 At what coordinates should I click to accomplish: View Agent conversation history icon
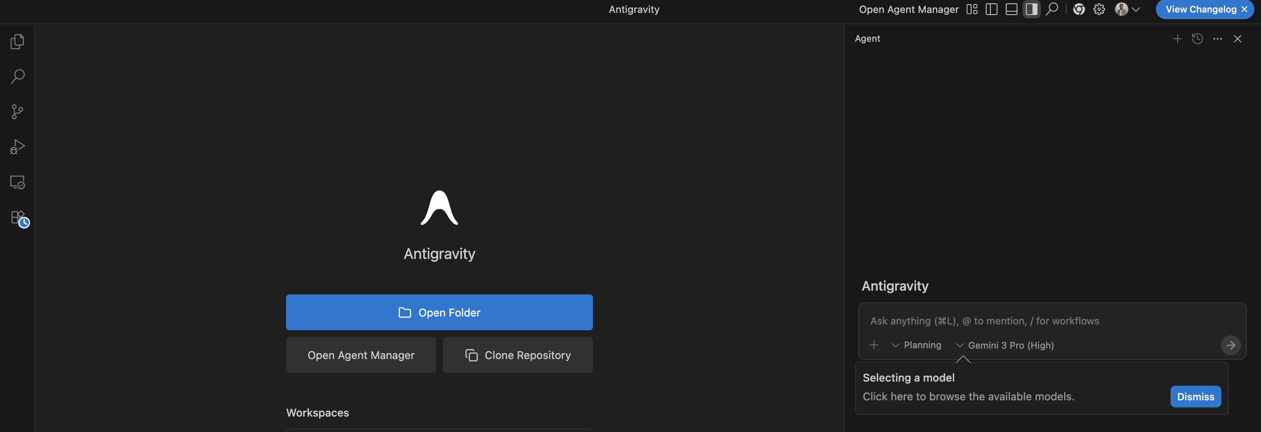[1197, 39]
